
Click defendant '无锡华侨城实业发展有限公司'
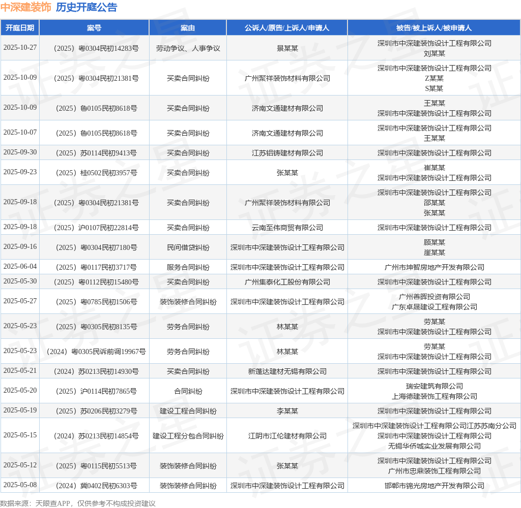tap(435, 447)
